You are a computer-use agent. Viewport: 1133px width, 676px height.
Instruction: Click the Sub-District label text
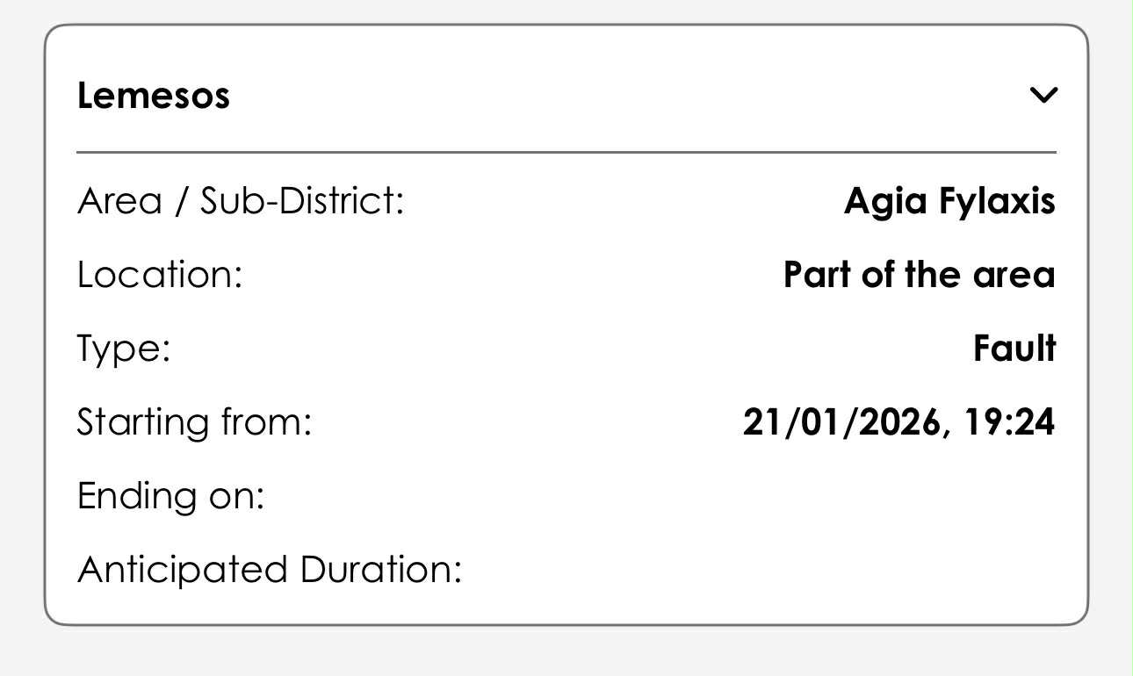pos(301,202)
